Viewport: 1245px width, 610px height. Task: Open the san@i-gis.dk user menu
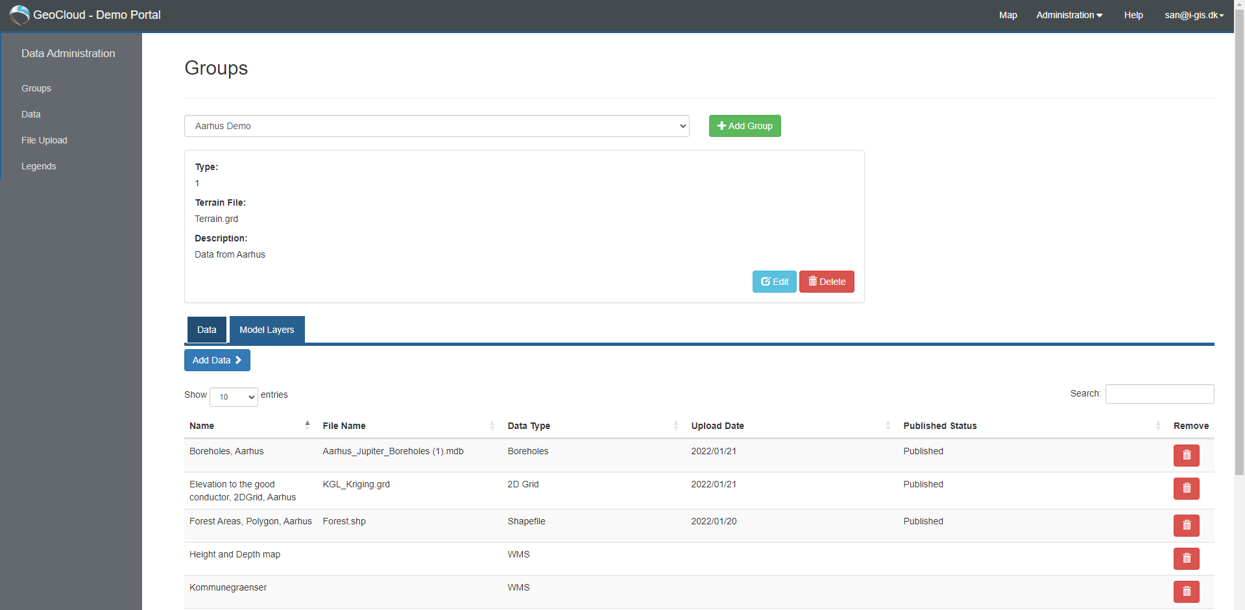click(x=1194, y=15)
